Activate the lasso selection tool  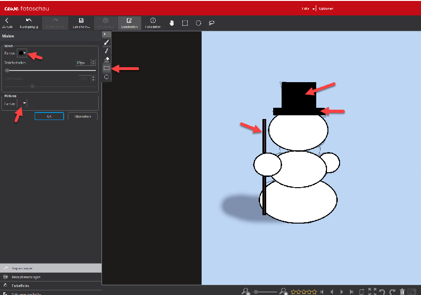click(x=211, y=23)
